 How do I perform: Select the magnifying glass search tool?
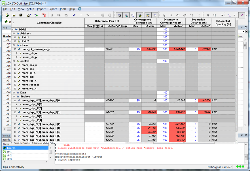tap(171, 15)
